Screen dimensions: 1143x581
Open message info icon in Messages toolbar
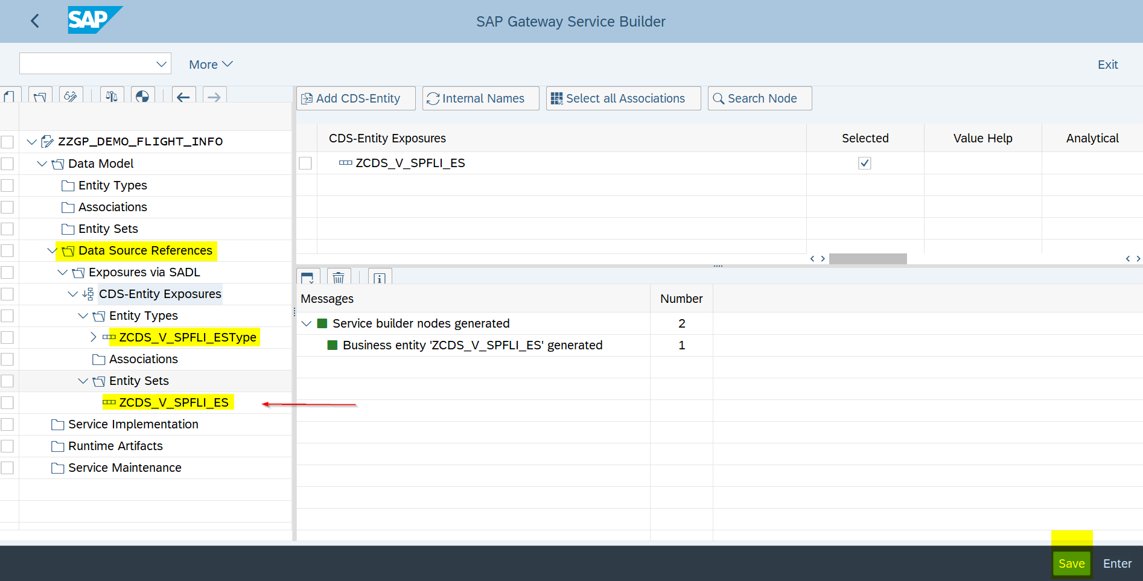point(380,278)
